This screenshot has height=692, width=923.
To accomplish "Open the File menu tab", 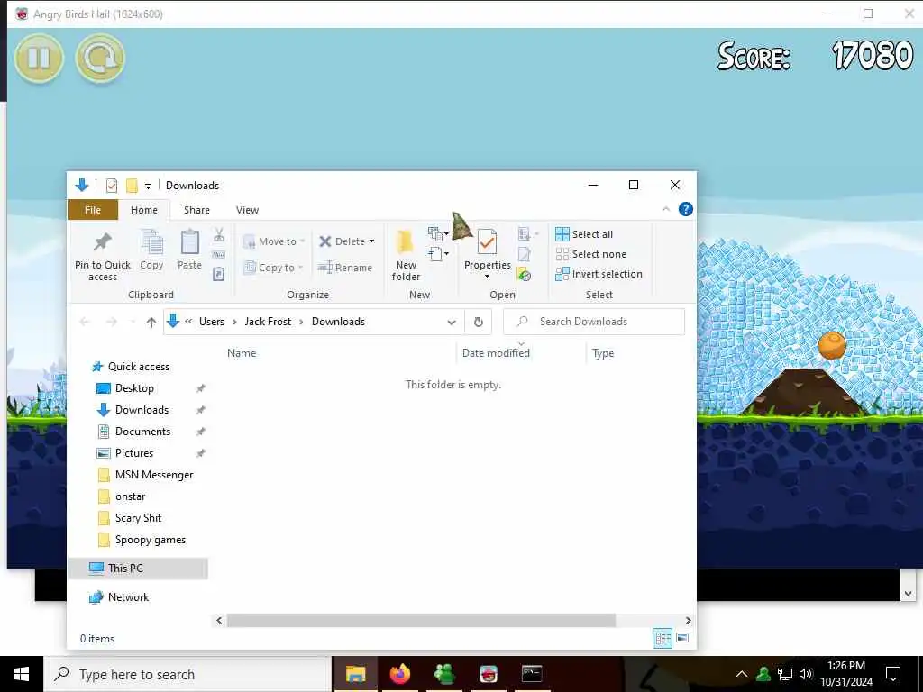I will 93,210.
